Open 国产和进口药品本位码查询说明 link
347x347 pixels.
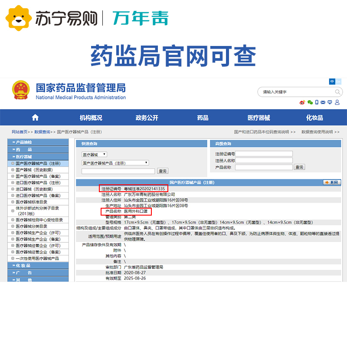click(x=265, y=132)
